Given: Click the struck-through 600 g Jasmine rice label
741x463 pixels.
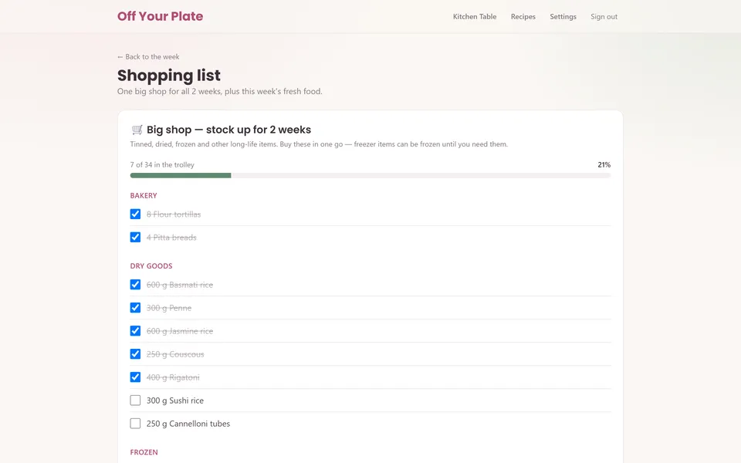Looking at the screenshot, I should pyautogui.click(x=180, y=331).
